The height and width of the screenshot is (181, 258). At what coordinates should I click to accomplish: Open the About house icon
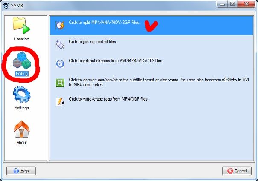22,129
